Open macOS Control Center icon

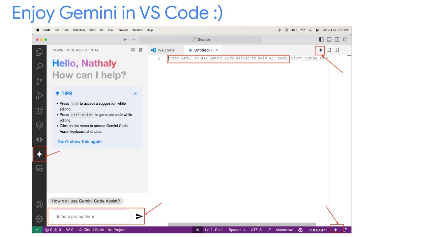point(317,30)
